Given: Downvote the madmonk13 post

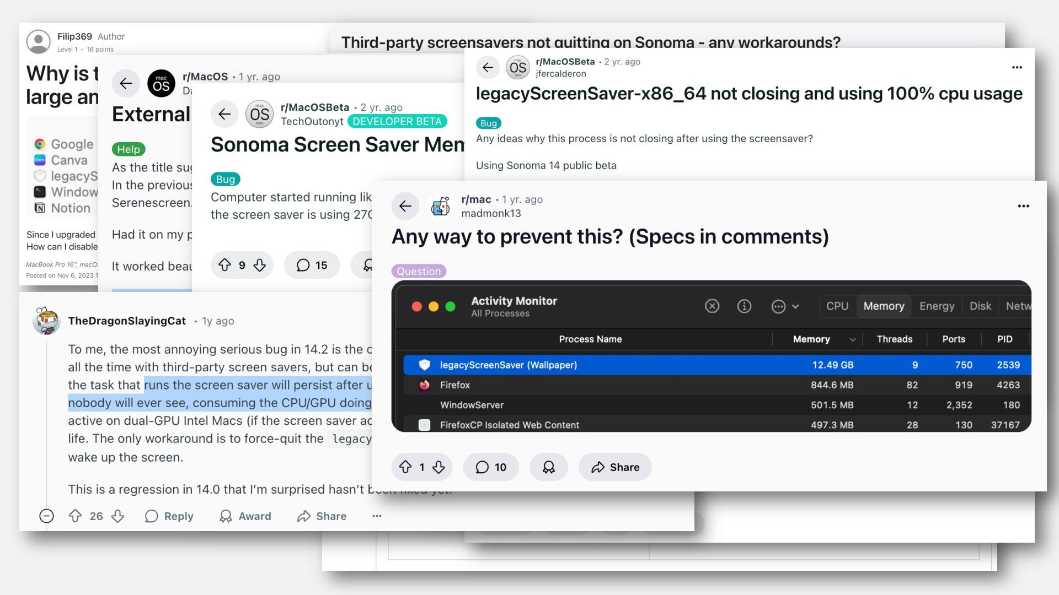Looking at the screenshot, I should click(438, 467).
